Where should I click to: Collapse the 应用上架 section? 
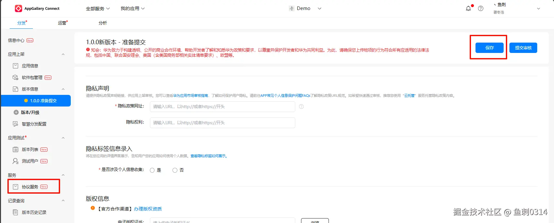(x=63, y=54)
